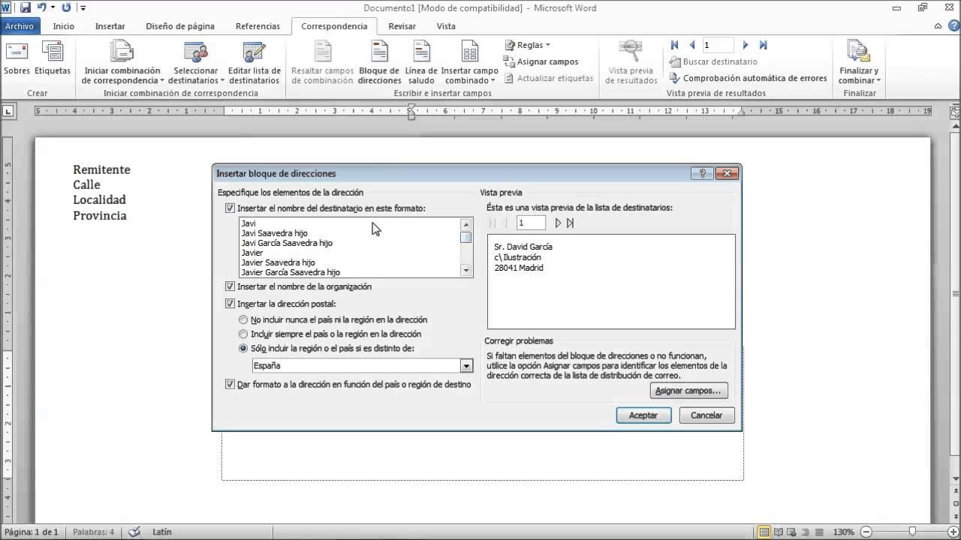Select radio No incluir nunca el país
Screen dimensions: 961x540
[x=243, y=319]
